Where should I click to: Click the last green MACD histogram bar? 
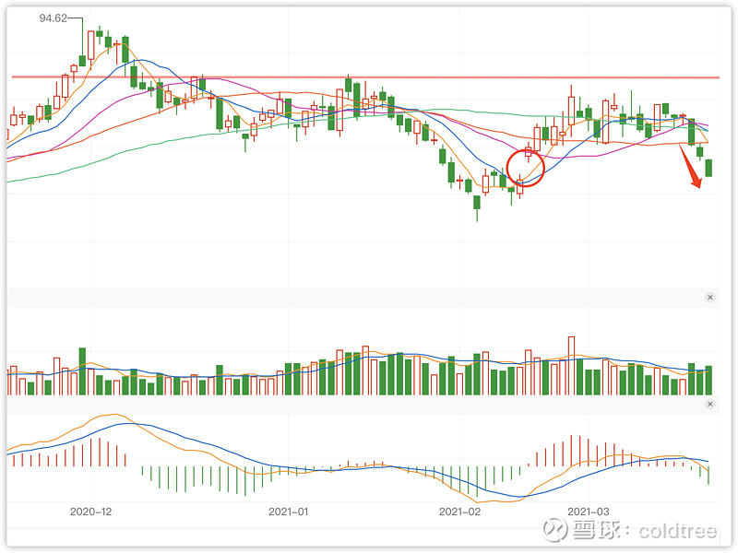709,475
